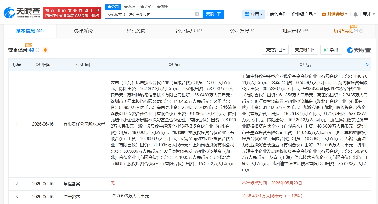Screen dimensions: 378x204
Task: Click the 变更前 column header
Action: [x=174, y=64]
